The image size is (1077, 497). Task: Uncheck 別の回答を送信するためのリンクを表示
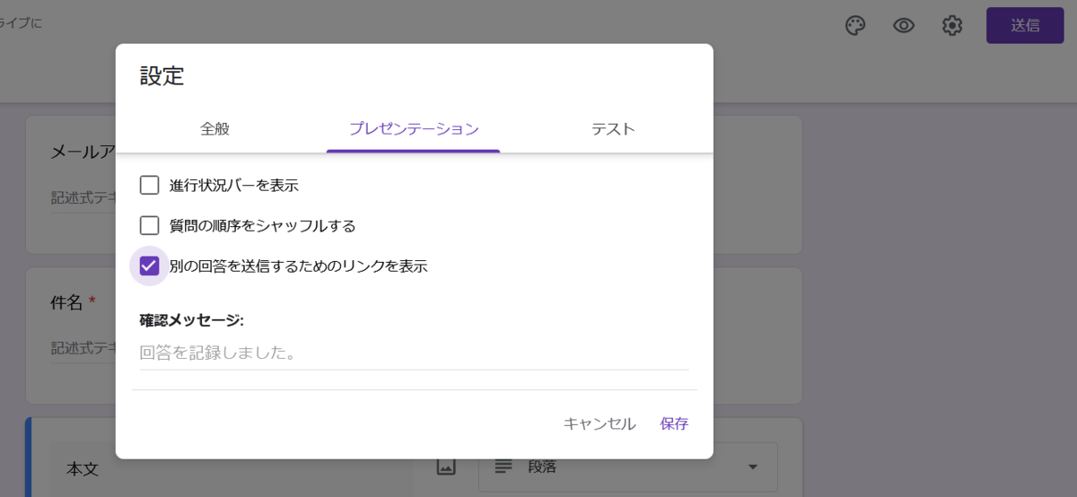coord(150,266)
